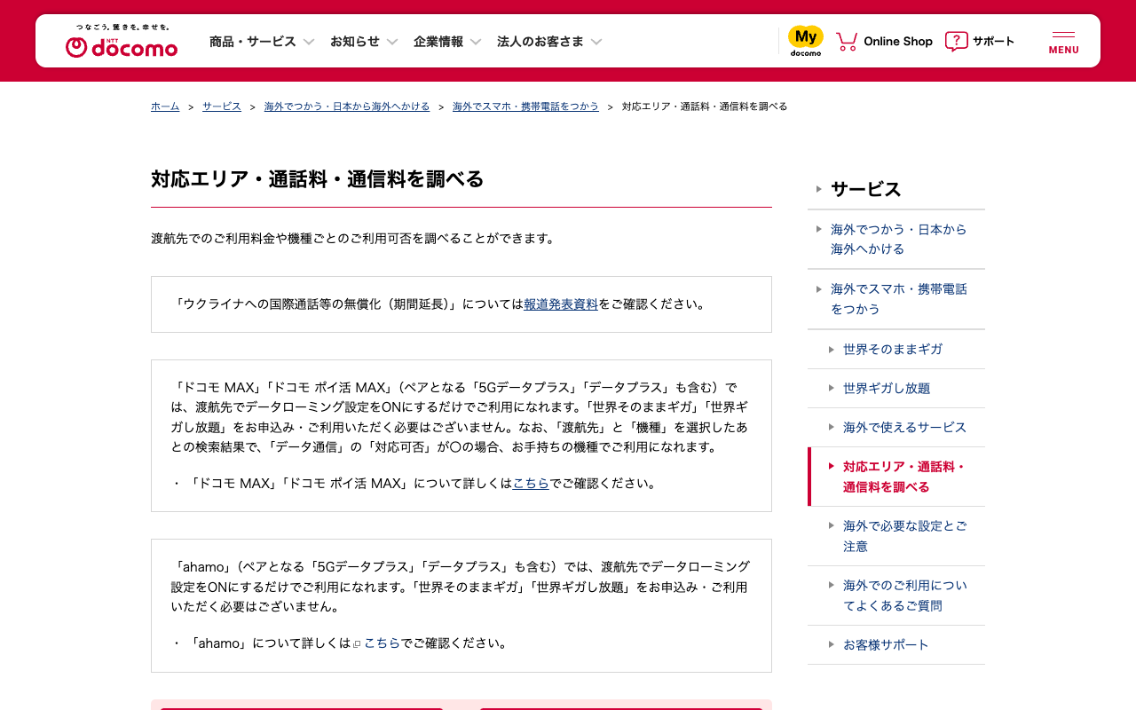Click the support question mark icon
This screenshot has width=1136, height=710.
click(x=956, y=41)
